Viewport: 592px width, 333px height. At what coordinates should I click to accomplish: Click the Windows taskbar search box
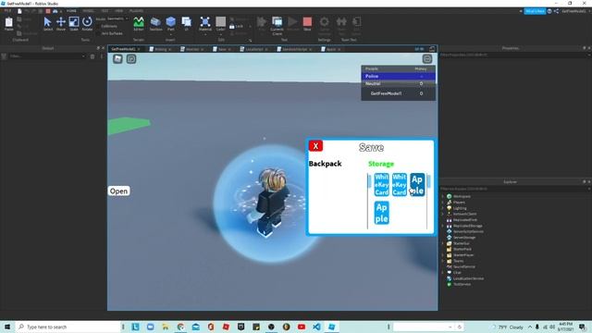click(68, 327)
